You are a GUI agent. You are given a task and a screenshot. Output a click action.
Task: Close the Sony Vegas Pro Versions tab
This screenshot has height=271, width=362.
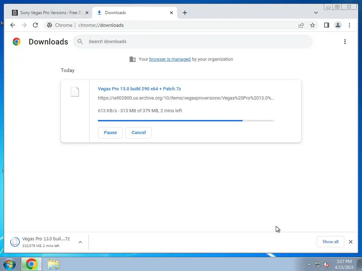[x=87, y=13]
